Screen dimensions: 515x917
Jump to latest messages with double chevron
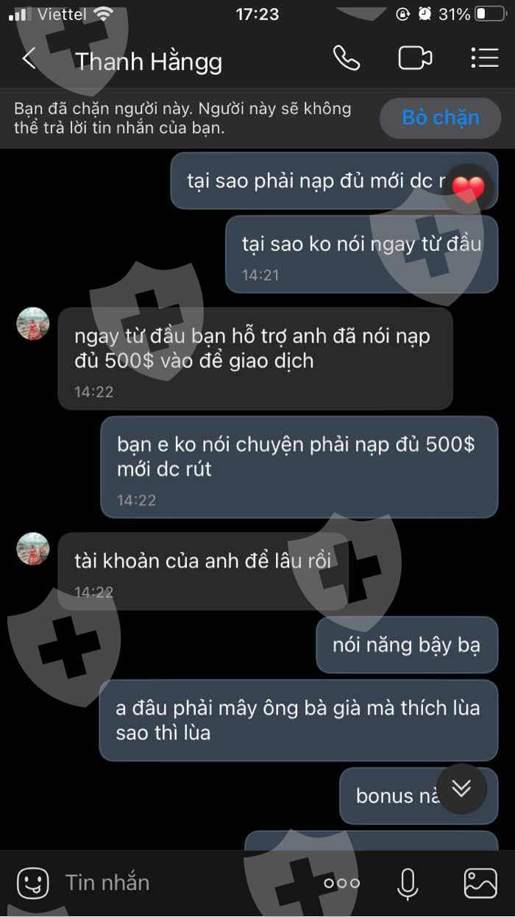coord(461,789)
